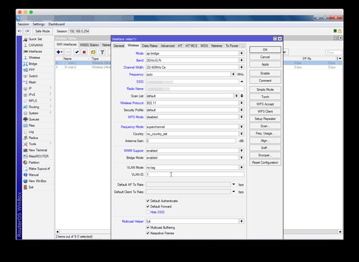Open the Mode dropdown
Viewport: 359px width, 262px height.
click(242, 53)
